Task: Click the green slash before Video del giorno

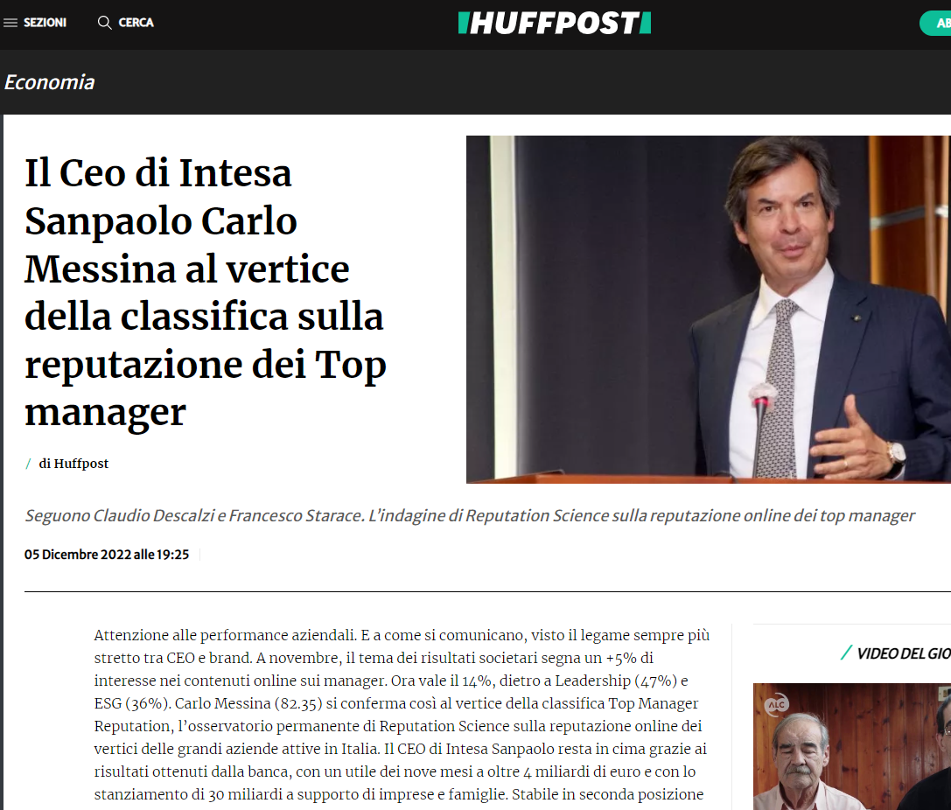Action: coord(846,653)
